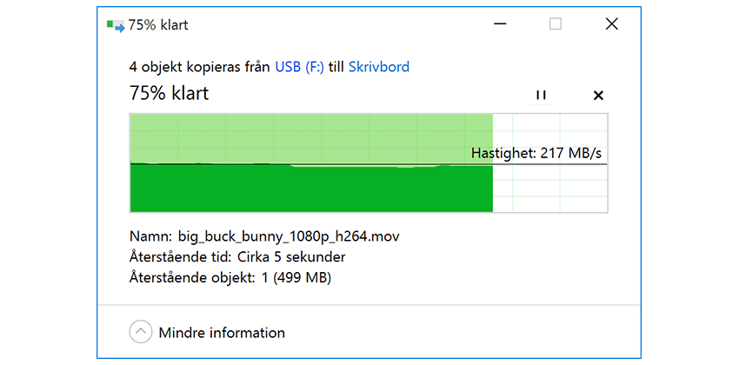The width and height of the screenshot is (739, 365).
Task: Click the copy dialog title bar icon
Action: click(115, 25)
